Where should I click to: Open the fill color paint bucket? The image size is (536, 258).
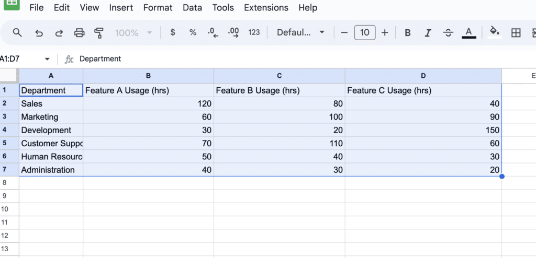pyautogui.click(x=495, y=32)
